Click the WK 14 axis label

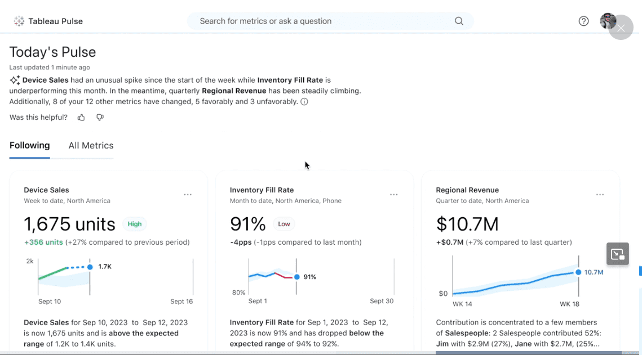[462, 304]
